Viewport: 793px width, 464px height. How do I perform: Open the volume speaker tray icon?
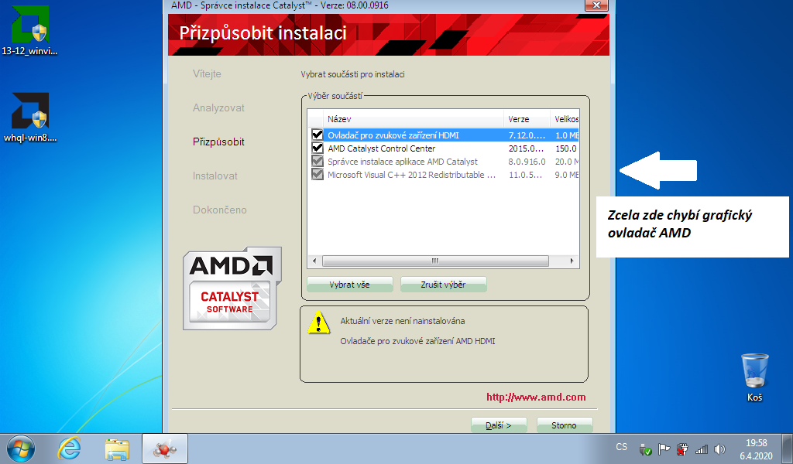coord(719,449)
